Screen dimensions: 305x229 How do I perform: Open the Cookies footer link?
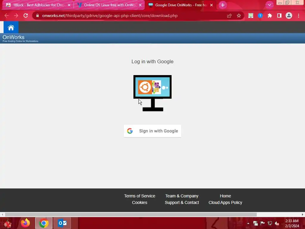coord(139,202)
